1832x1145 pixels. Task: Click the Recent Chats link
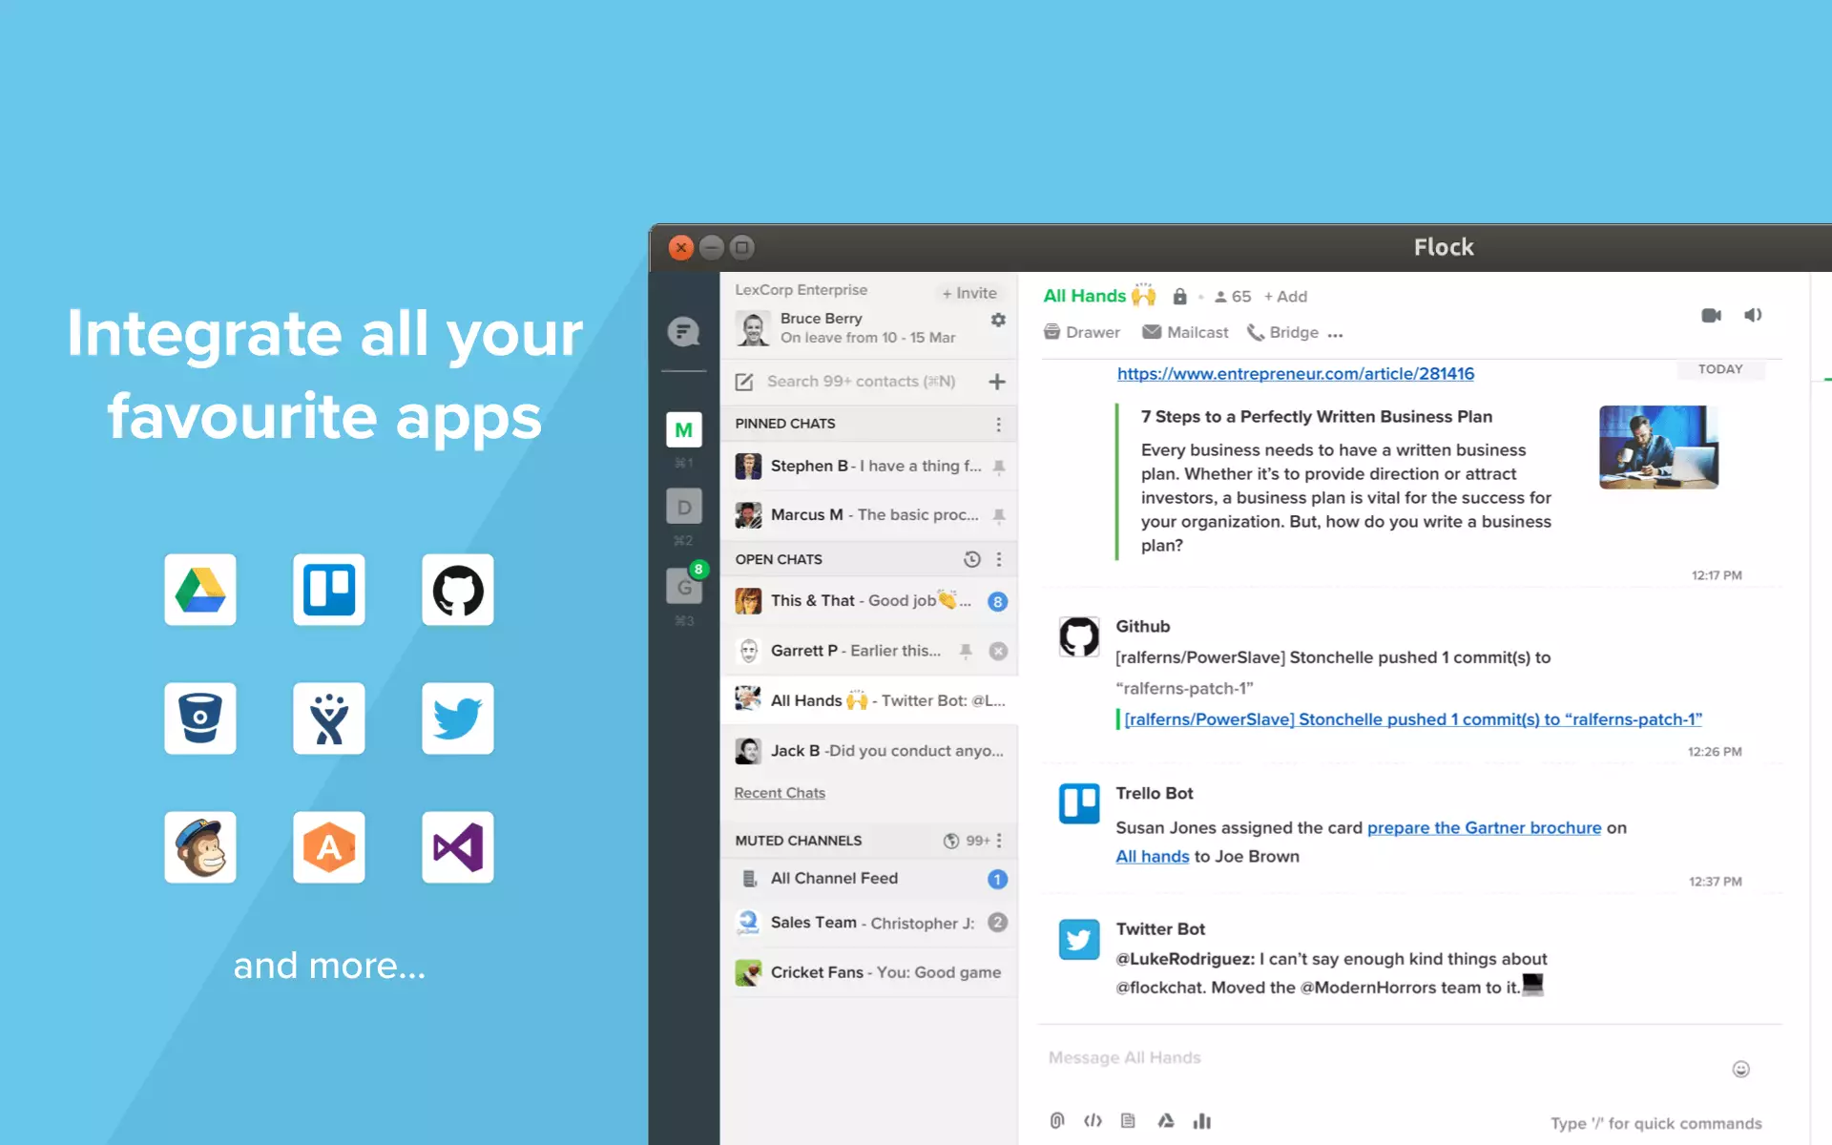[x=780, y=793]
